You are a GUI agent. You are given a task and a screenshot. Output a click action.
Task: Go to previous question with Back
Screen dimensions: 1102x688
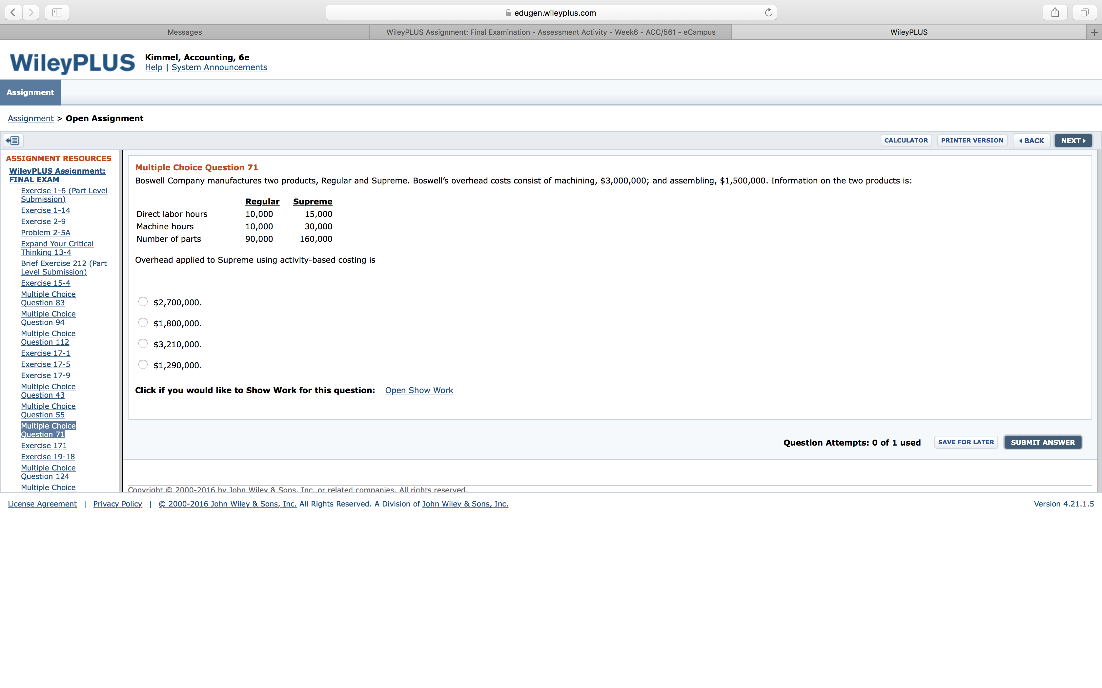point(1031,141)
